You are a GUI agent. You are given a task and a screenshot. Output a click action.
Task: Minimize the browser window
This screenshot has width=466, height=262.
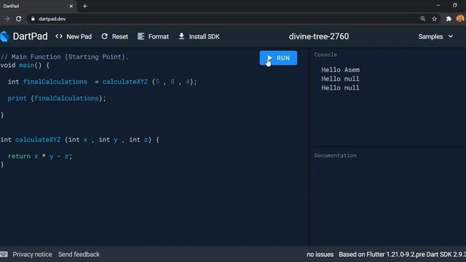click(438, 5)
